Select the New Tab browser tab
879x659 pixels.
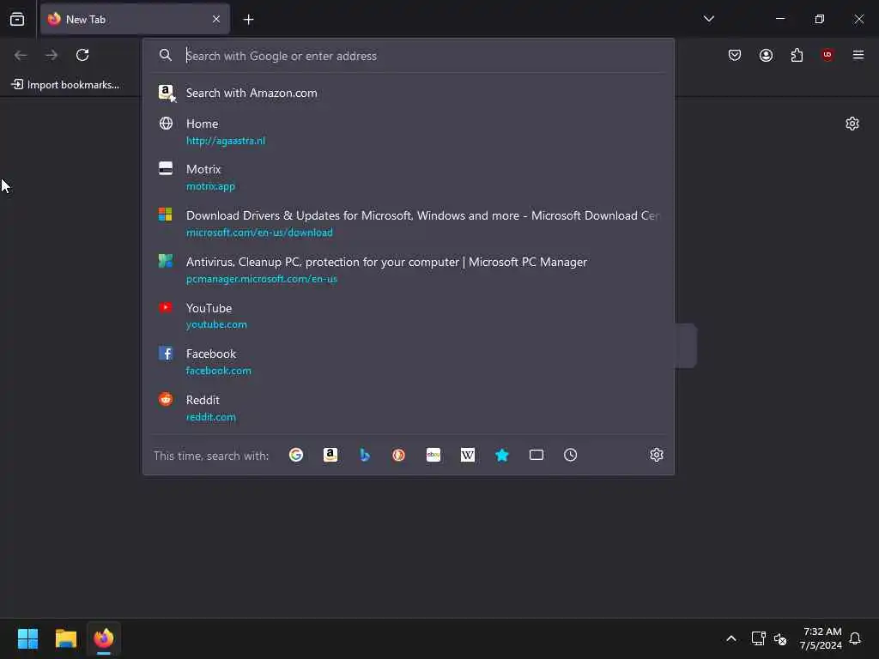point(135,19)
